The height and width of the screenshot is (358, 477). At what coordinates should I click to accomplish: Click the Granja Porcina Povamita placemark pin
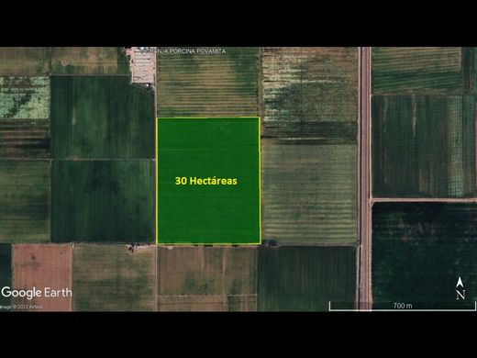[x=142, y=50]
